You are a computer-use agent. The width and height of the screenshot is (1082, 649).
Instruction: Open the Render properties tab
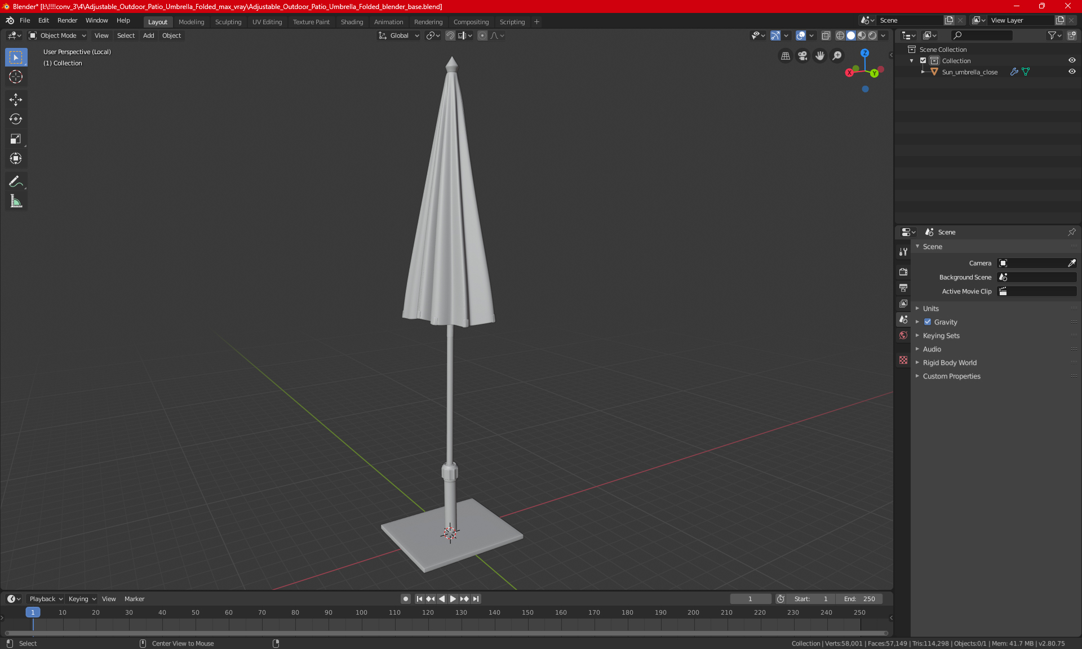coord(903,272)
